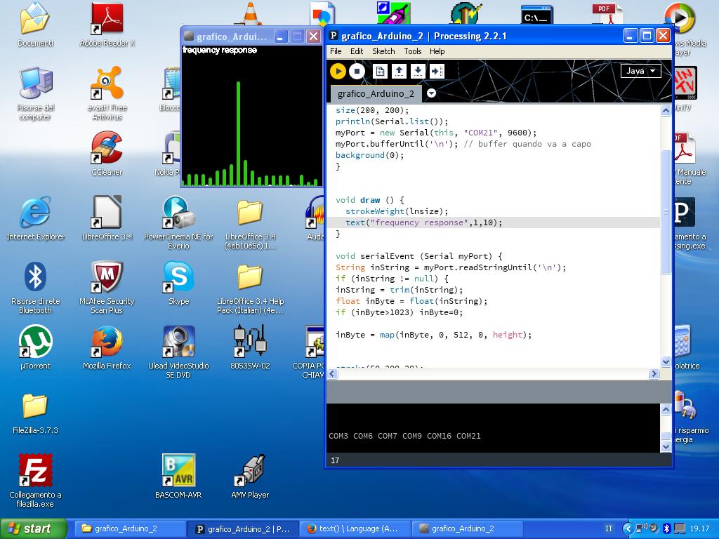Expand hidden tray icons arrow
Image resolution: width=719 pixels, height=539 pixels.
627,528
